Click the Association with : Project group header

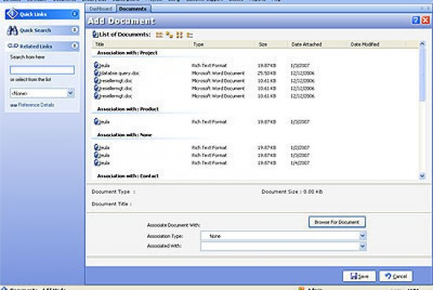[x=127, y=53]
